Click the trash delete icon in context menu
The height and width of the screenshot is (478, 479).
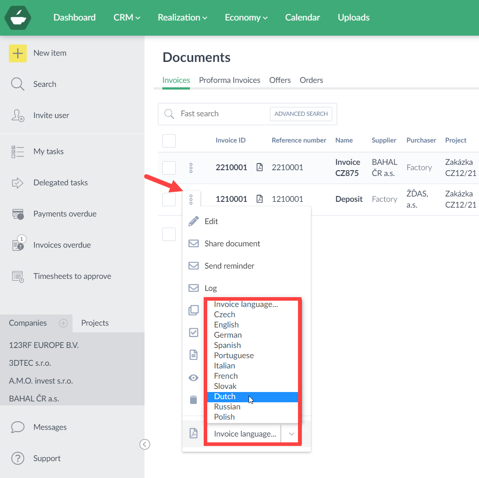pyautogui.click(x=193, y=400)
